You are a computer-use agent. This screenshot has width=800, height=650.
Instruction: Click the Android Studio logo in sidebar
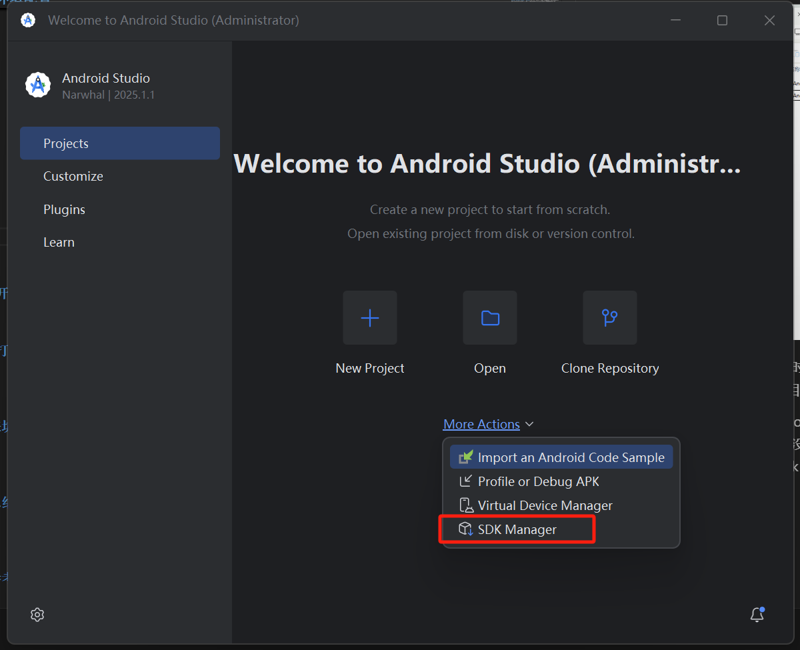pyautogui.click(x=38, y=85)
